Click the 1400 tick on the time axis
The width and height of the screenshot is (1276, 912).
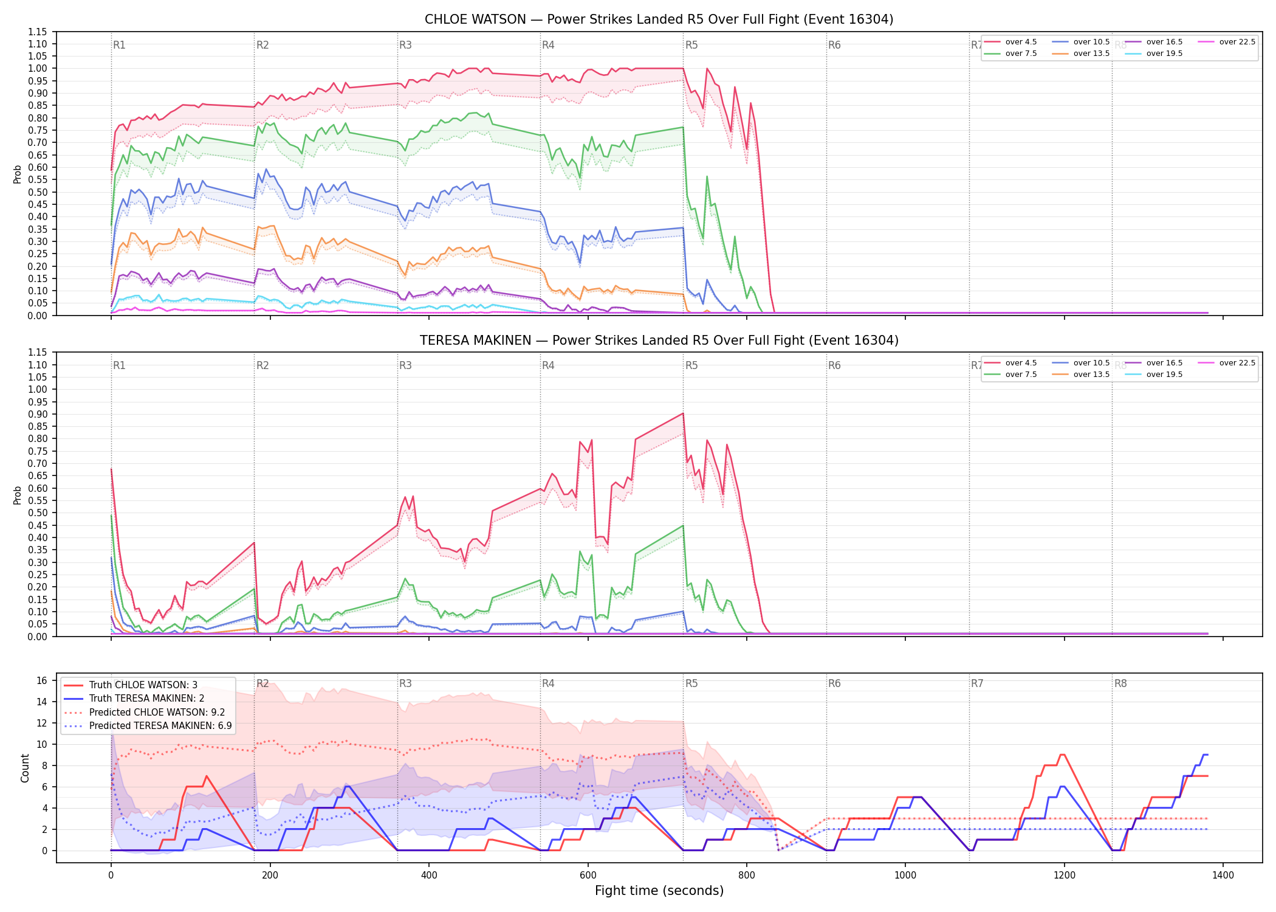(x=1223, y=876)
